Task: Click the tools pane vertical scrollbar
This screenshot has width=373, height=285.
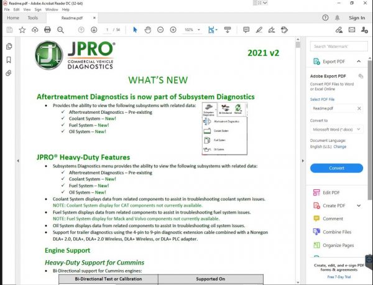Action: (370, 130)
